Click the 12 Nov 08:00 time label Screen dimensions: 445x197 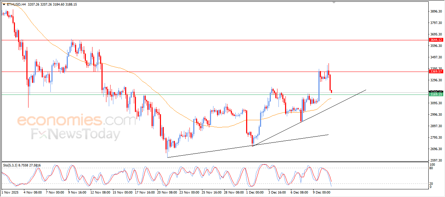[x=101, y=192]
